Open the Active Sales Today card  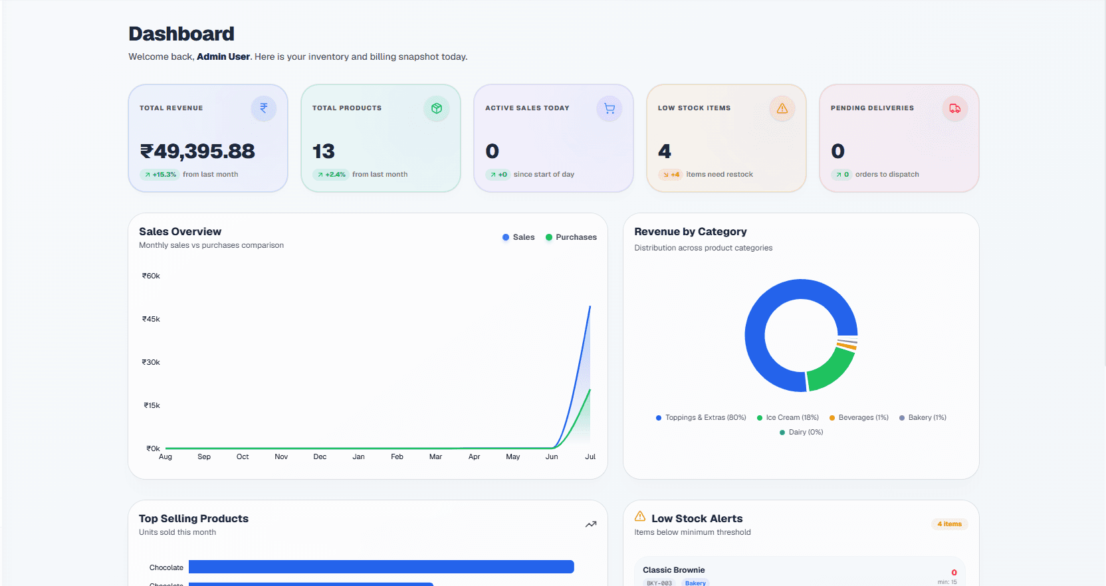click(x=554, y=138)
